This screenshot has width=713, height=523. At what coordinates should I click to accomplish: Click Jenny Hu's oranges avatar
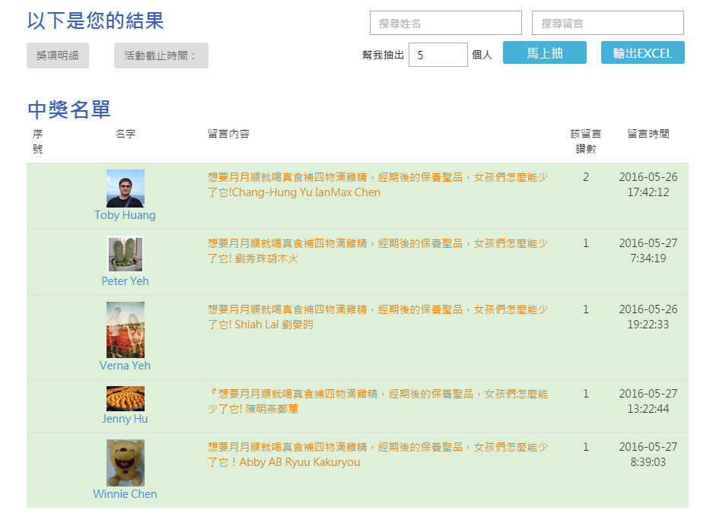[x=126, y=398]
